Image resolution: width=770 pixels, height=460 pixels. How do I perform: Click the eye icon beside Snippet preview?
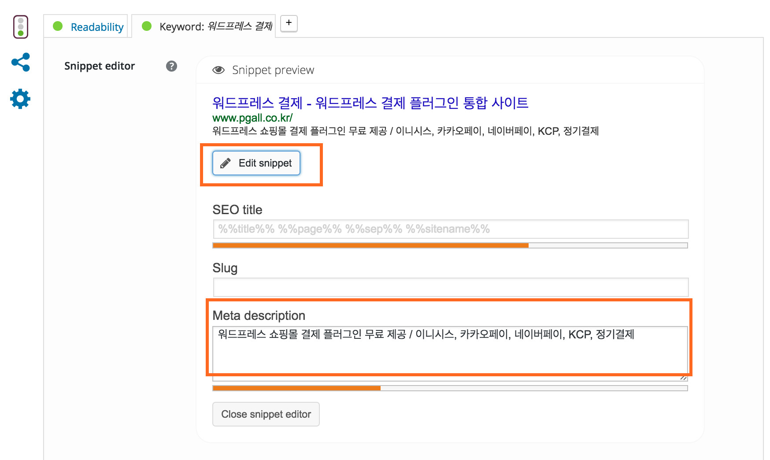click(x=218, y=70)
